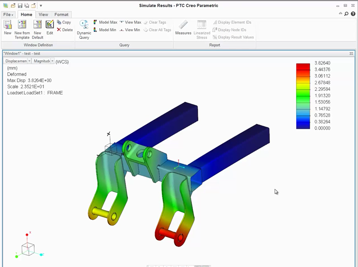Switch to the Format tab
Image resolution: width=358 pixels, height=267 pixels.
click(x=61, y=14)
